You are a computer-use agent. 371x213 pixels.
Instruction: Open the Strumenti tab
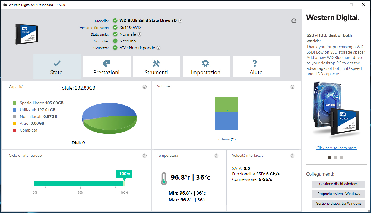(156, 67)
